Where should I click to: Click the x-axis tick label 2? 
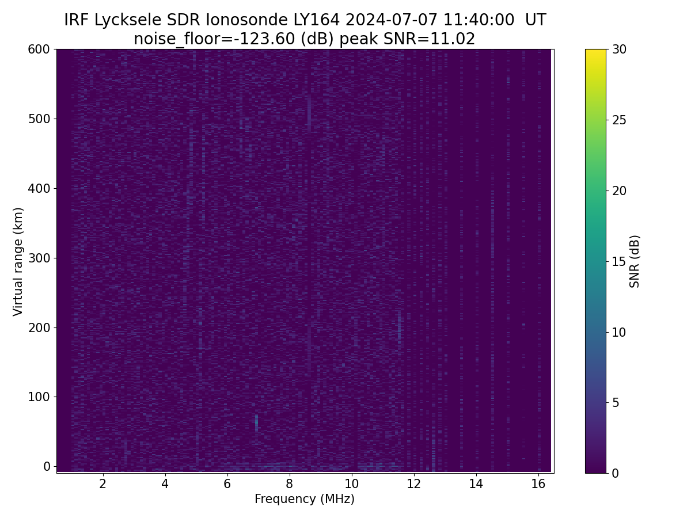102,483
